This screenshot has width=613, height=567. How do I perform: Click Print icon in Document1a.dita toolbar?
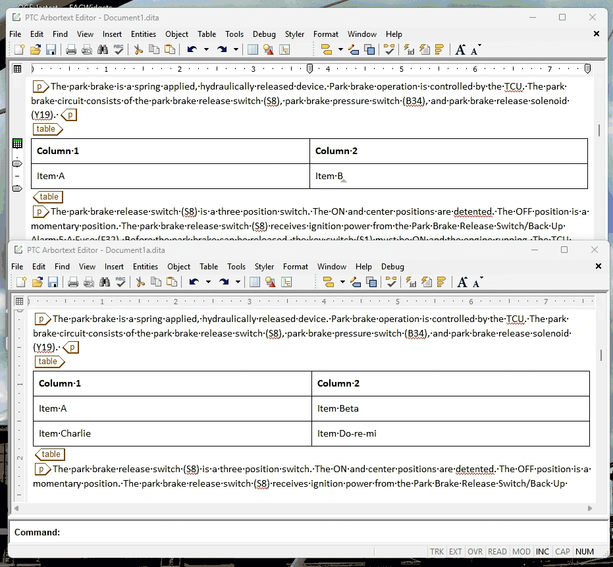(73, 282)
